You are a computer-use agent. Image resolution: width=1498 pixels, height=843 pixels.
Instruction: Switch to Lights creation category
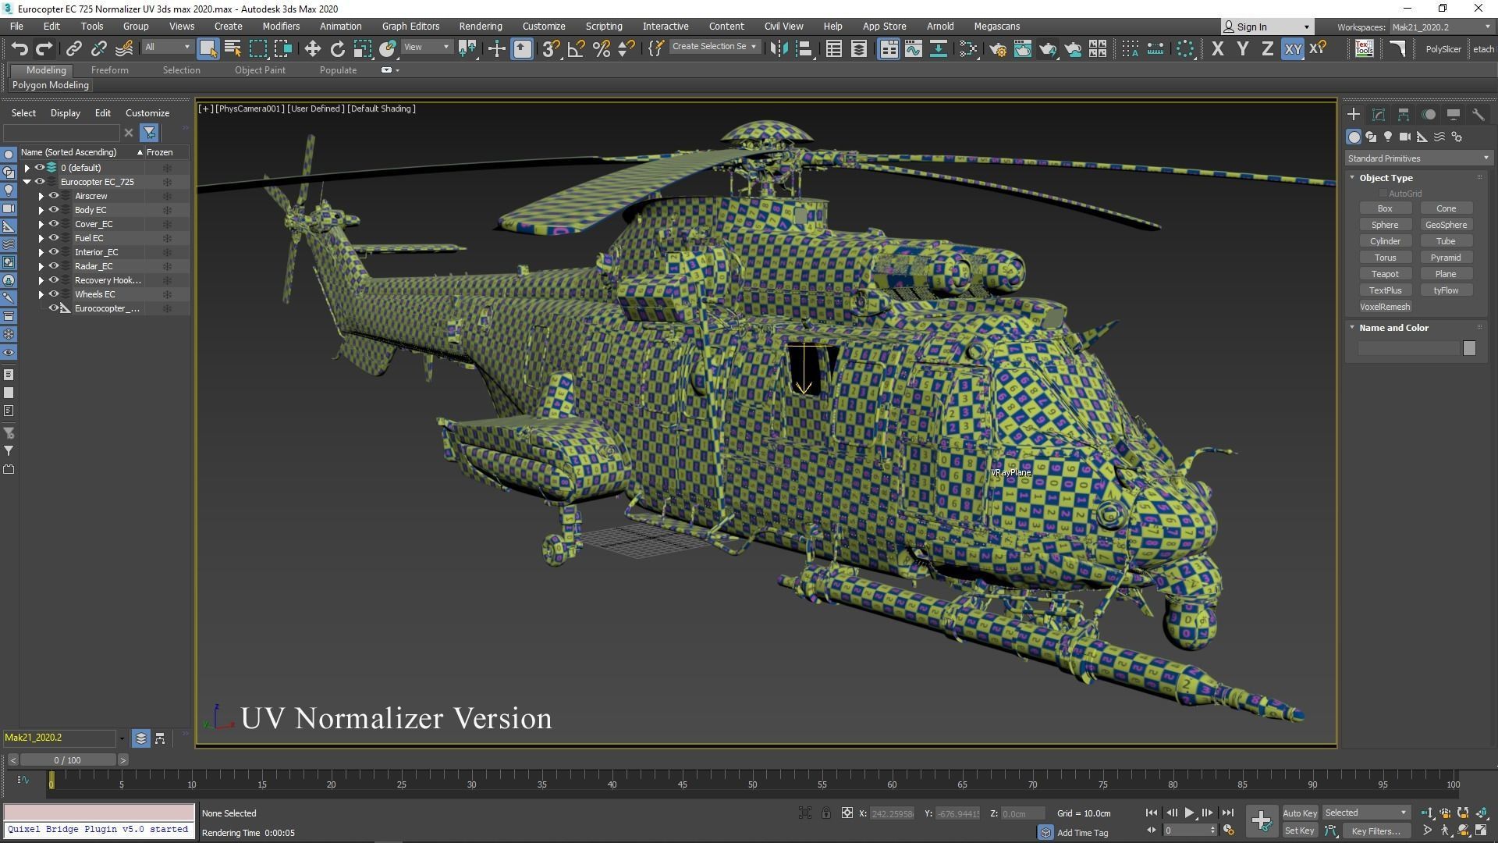[x=1388, y=137]
